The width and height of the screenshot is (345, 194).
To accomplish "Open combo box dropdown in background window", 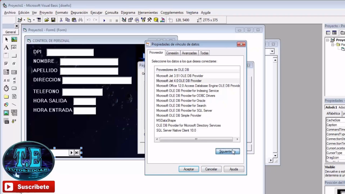I will click(x=272, y=51).
